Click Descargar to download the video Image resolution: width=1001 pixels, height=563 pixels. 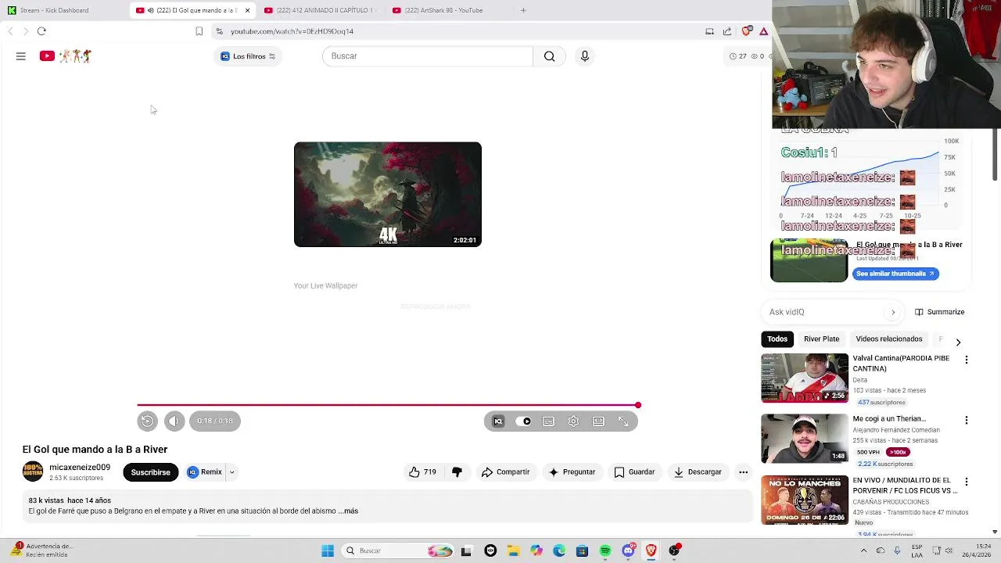point(698,472)
